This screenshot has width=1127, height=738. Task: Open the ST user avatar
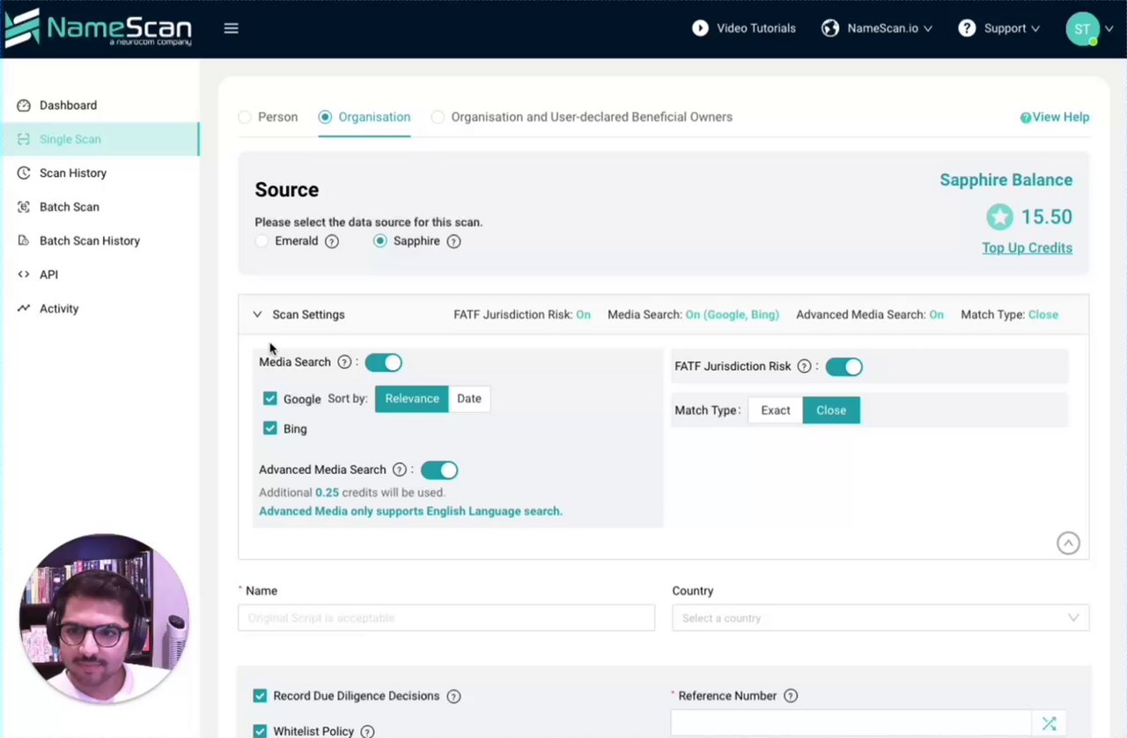(1082, 29)
